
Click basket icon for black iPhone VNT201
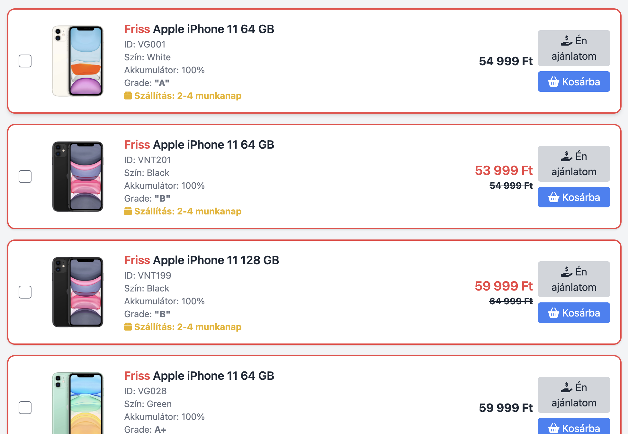[553, 197]
